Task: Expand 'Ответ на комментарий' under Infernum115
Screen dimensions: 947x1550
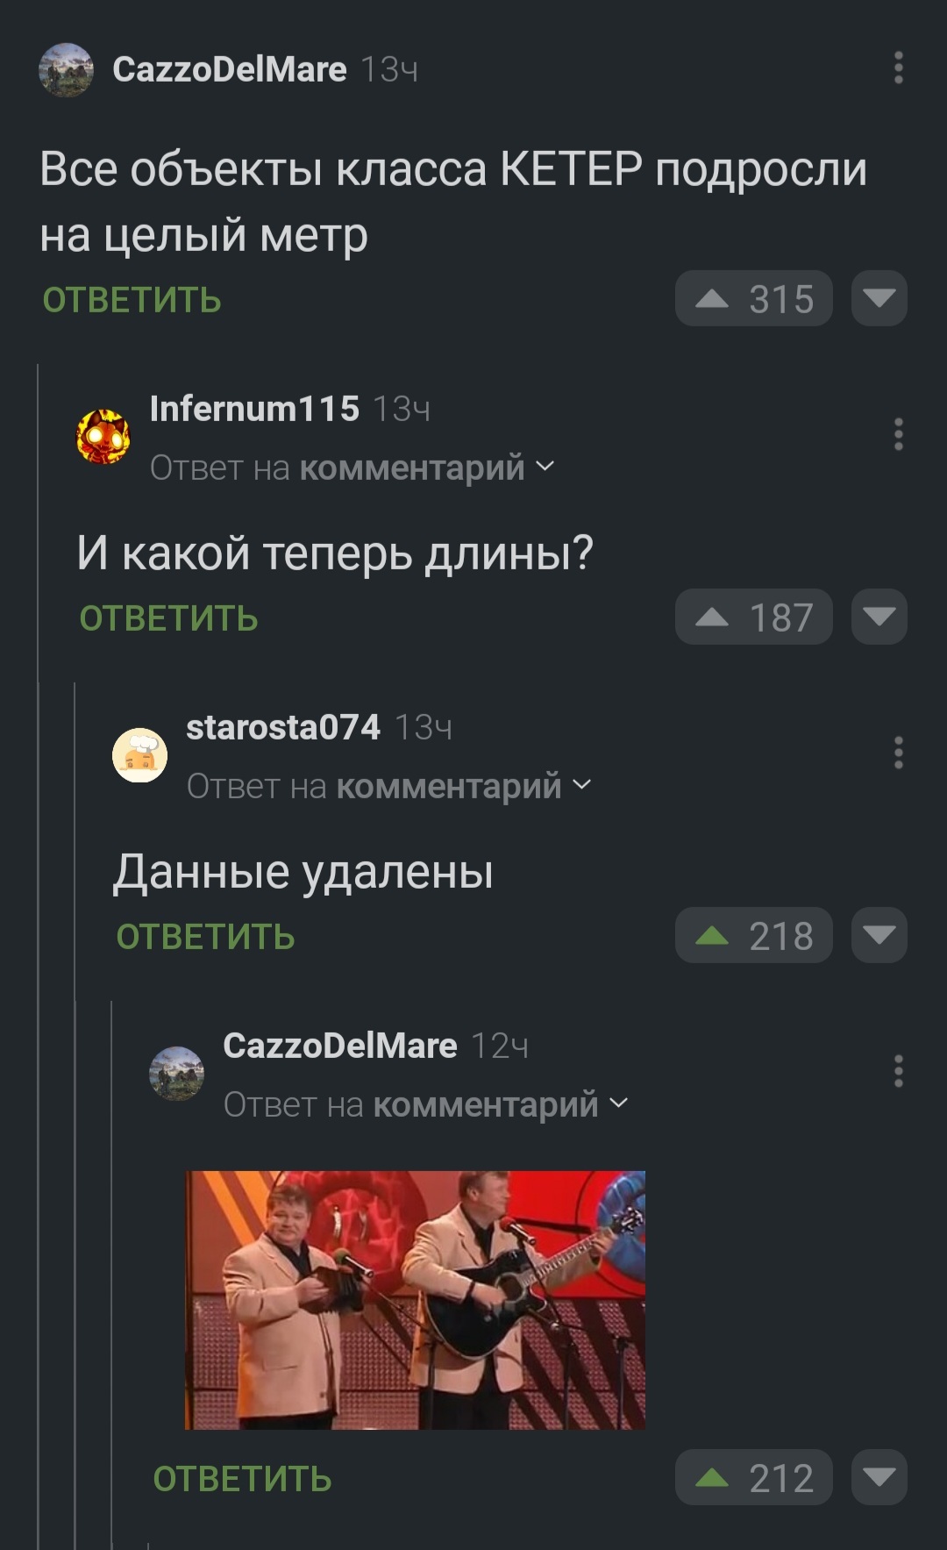Action: pyautogui.click(x=352, y=468)
